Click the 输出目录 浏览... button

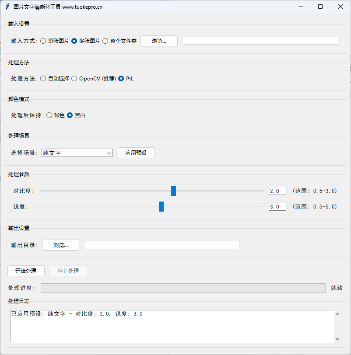[60, 245]
